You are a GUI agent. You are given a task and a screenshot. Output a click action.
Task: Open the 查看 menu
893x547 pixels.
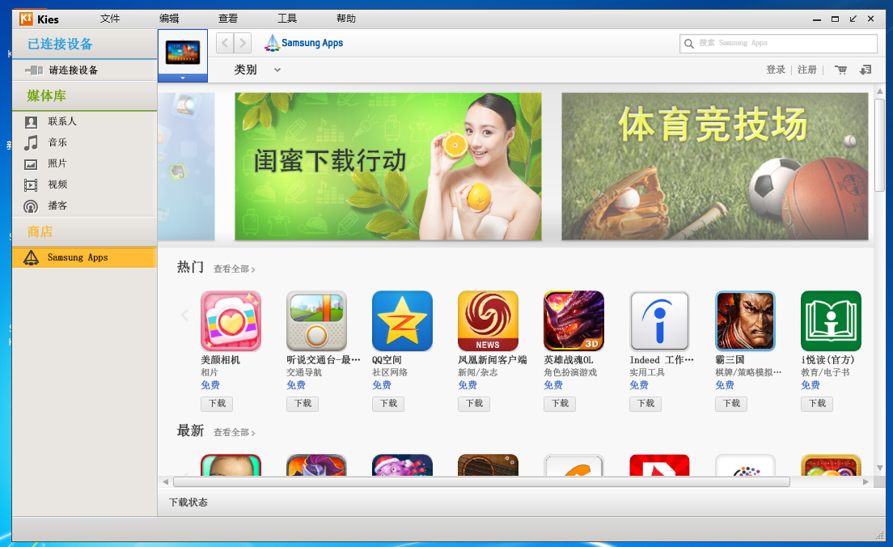click(228, 19)
